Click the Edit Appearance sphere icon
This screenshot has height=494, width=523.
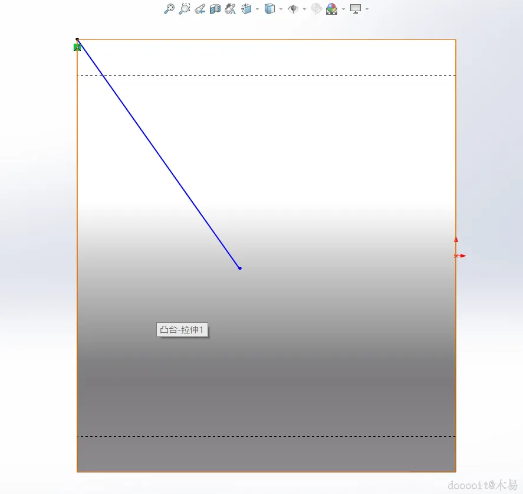pos(317,9)
